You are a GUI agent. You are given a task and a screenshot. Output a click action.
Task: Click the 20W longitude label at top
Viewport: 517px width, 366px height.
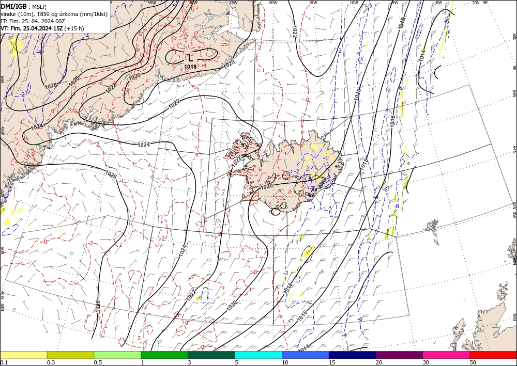[273, 3]
